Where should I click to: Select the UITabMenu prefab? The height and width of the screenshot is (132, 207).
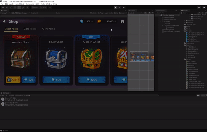coord(192,39)
